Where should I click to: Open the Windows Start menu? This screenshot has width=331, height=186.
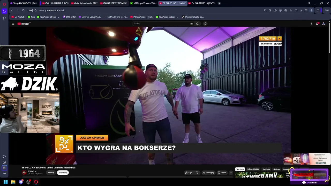pos(5,182)
